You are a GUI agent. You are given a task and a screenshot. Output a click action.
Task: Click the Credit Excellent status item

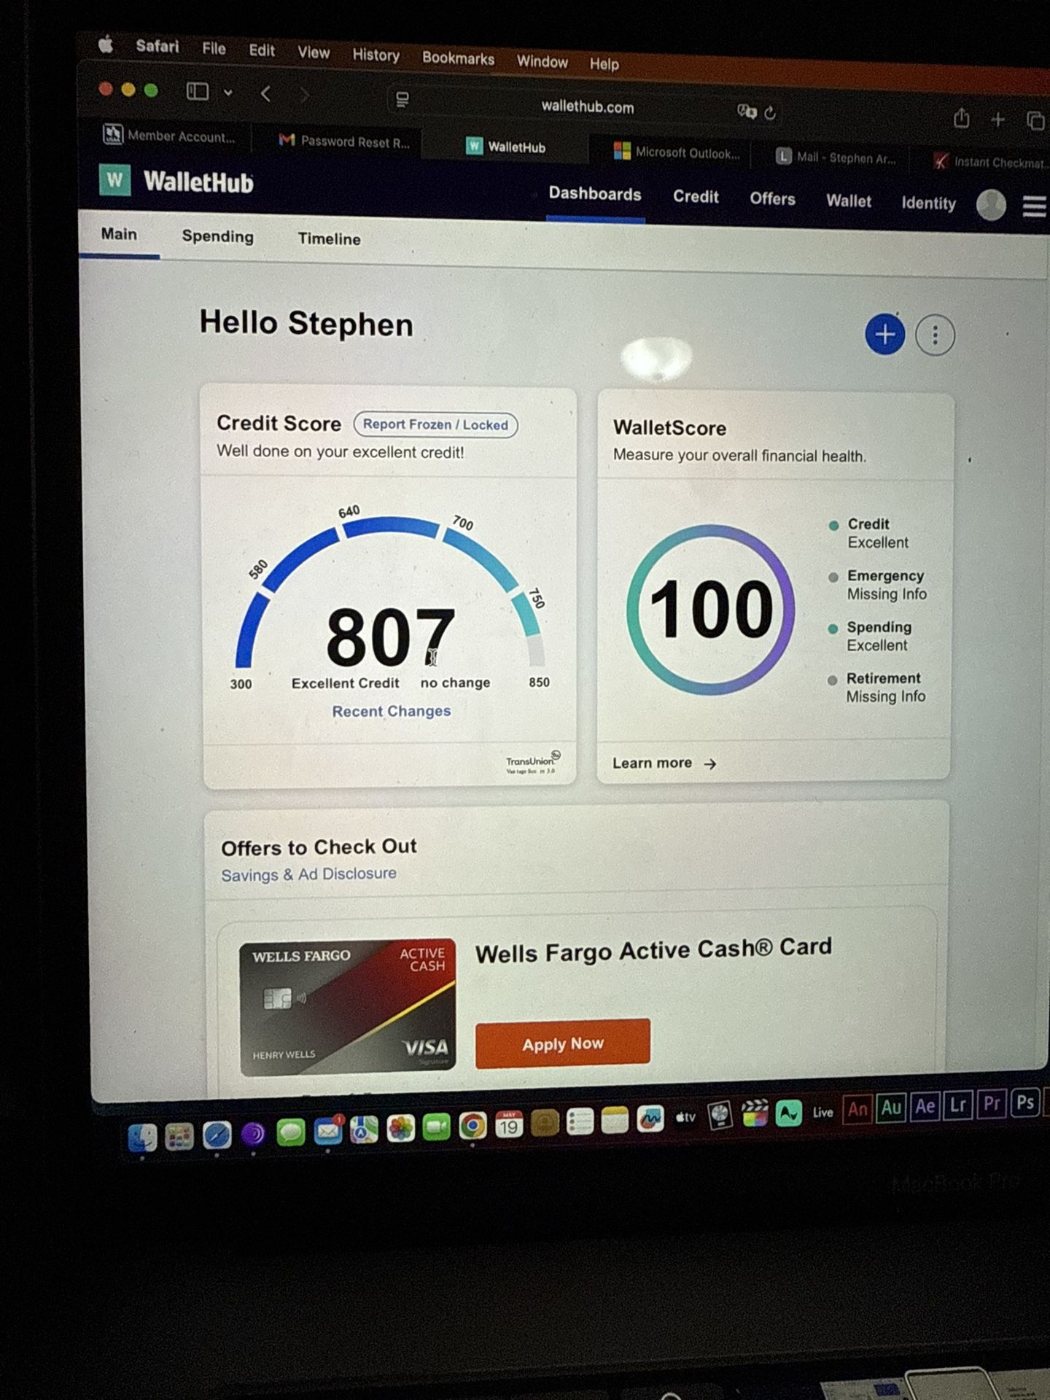point(869,533)
